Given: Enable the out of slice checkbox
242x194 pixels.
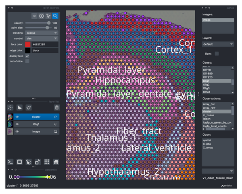Looking at the screenshot, I should click(27, 62).
